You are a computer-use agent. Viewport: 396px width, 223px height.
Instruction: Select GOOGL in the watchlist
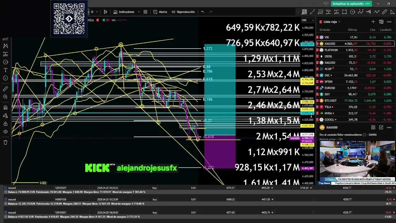point(355,120)
